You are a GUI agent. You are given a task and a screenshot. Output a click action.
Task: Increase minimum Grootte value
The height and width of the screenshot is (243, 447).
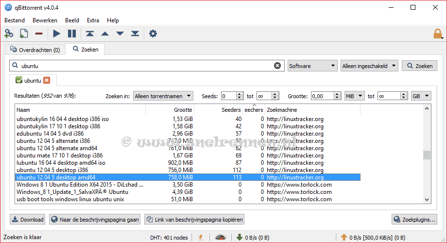337,94
